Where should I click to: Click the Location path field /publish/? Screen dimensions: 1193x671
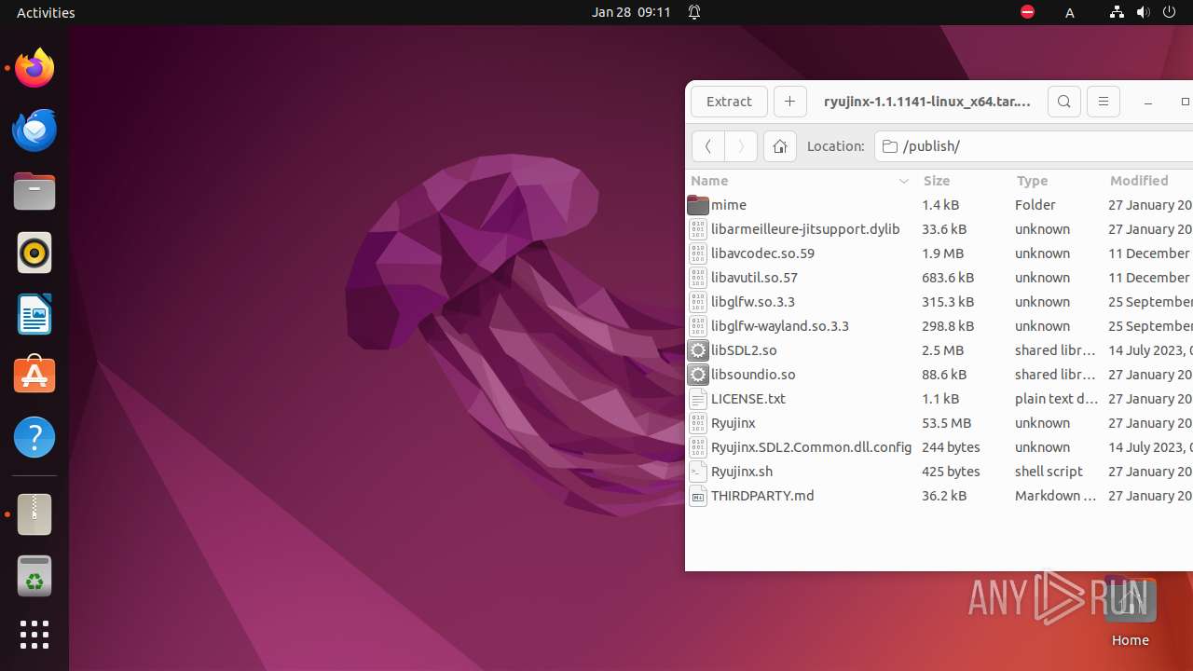coord(1034,146)
